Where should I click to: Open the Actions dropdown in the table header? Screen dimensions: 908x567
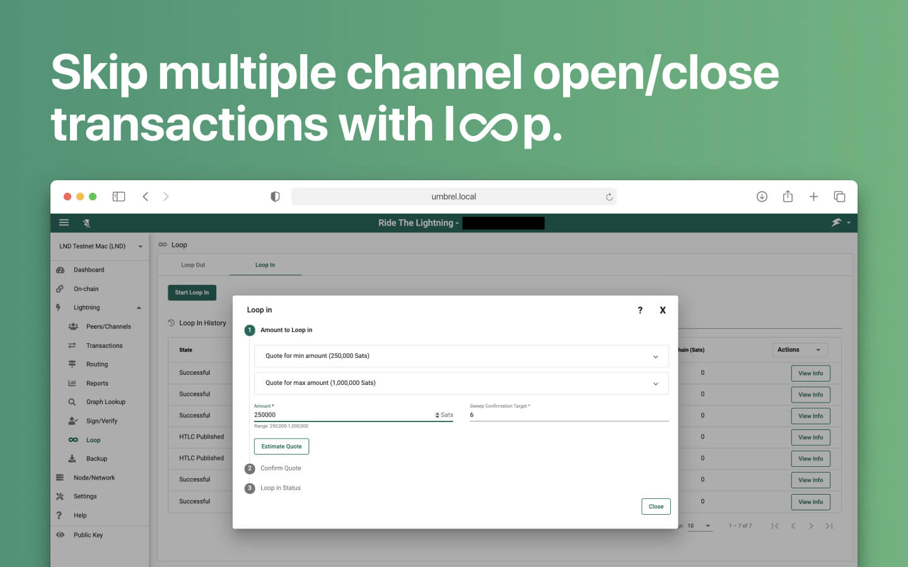pos(800,350)
